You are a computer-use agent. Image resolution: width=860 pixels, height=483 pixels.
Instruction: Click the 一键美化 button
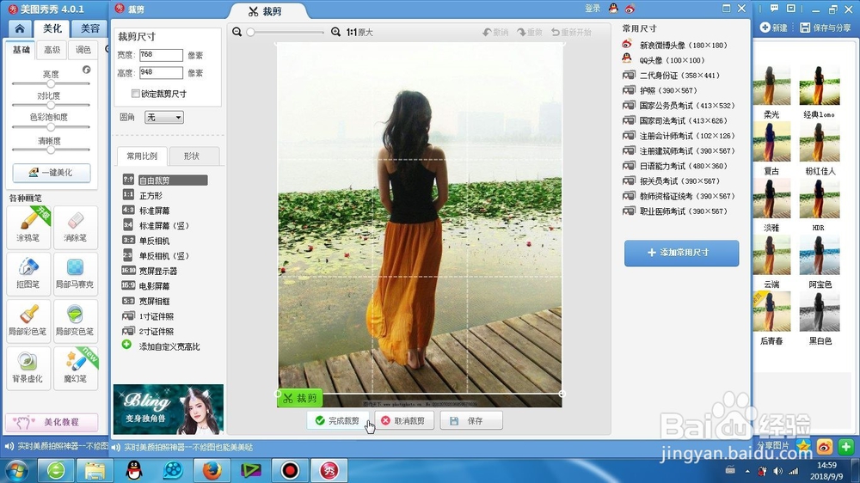[x=52, y=173]
